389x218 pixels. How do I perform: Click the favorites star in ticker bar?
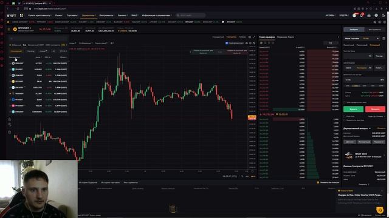pos(8,22)
